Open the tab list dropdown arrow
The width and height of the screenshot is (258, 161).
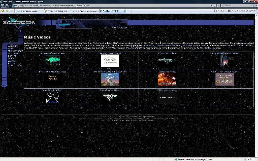click(16, 11)
